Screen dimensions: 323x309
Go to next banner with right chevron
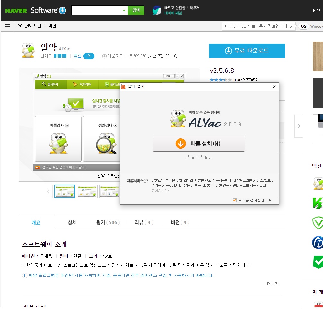tap(299, 126)
